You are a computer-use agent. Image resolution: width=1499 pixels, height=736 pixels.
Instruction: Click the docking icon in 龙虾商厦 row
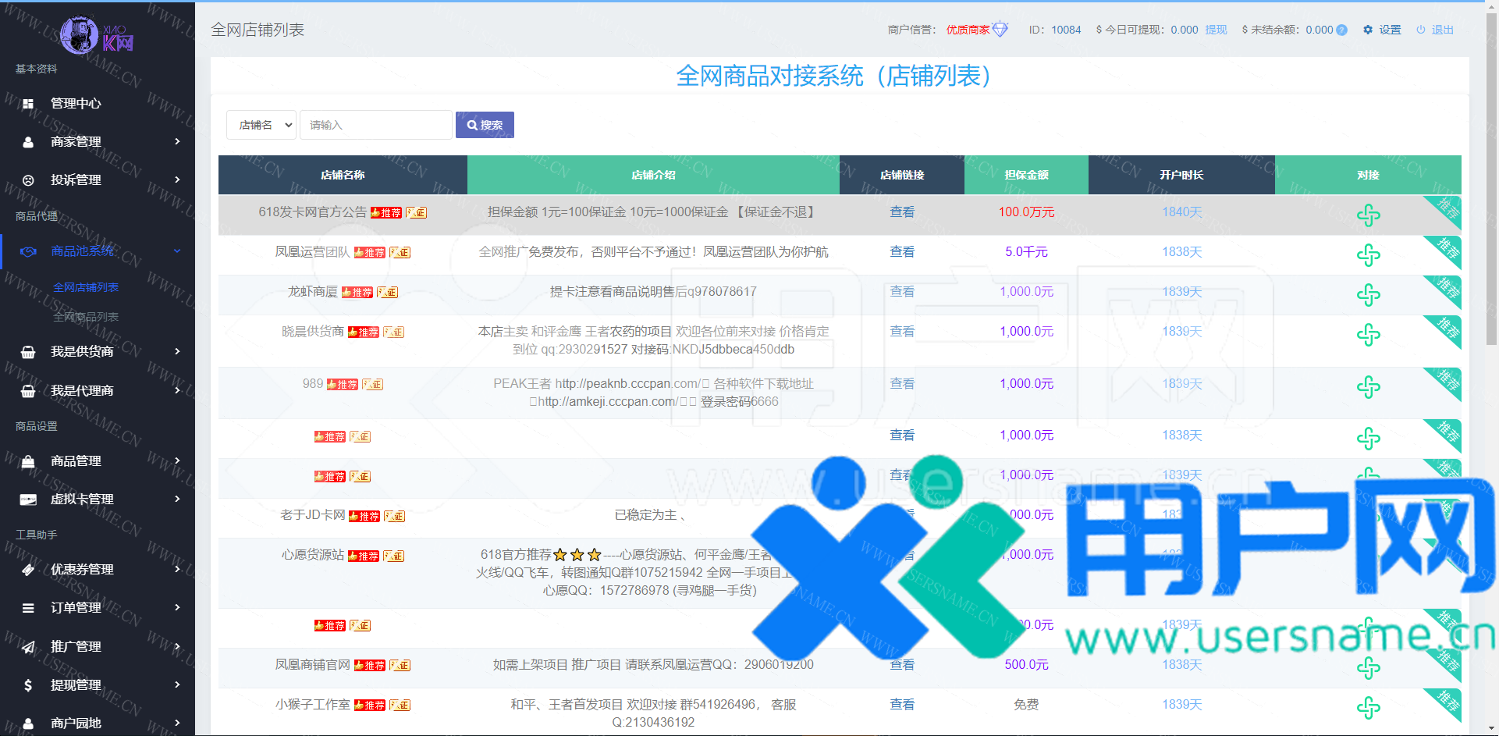(x=1368, y=295)
